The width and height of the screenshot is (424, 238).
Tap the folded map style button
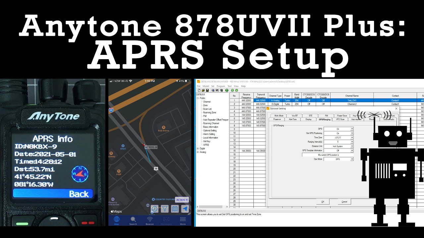point(175,209)
